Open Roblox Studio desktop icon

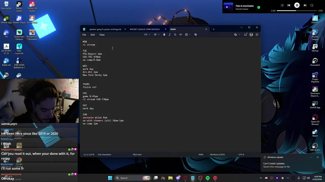[19, 7]
